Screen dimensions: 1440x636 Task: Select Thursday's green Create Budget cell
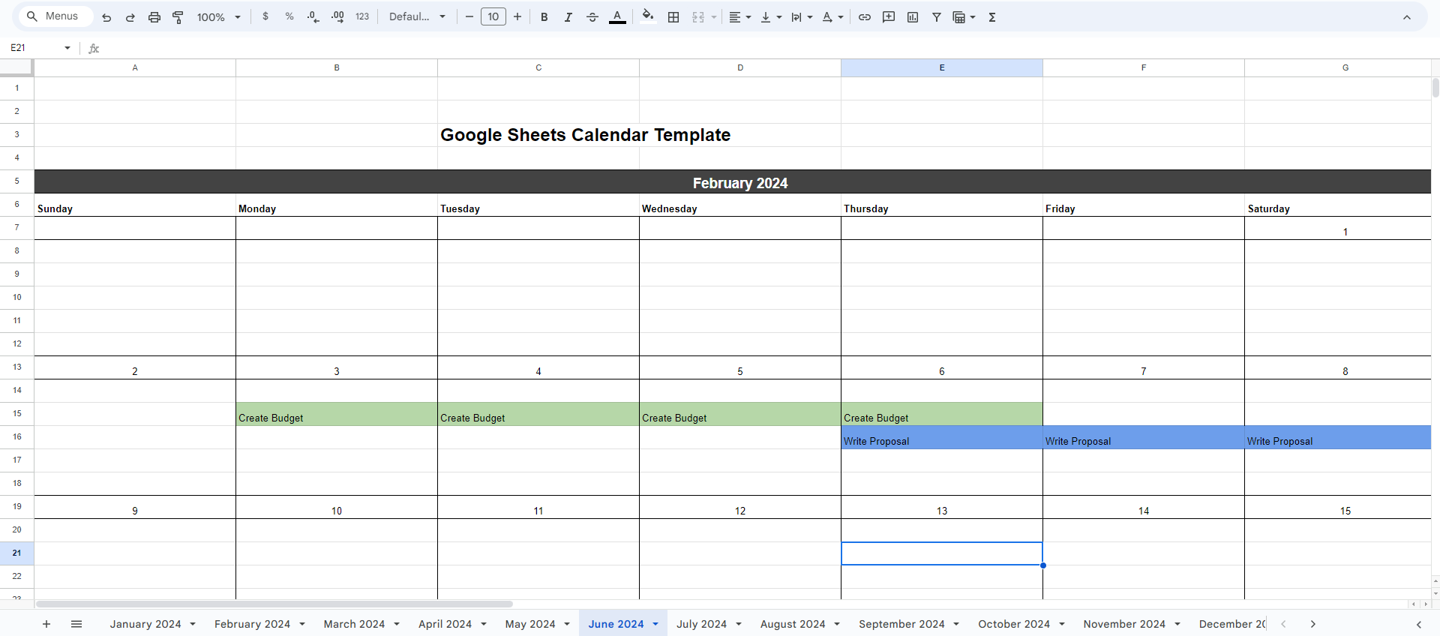(x=942, y=414)
